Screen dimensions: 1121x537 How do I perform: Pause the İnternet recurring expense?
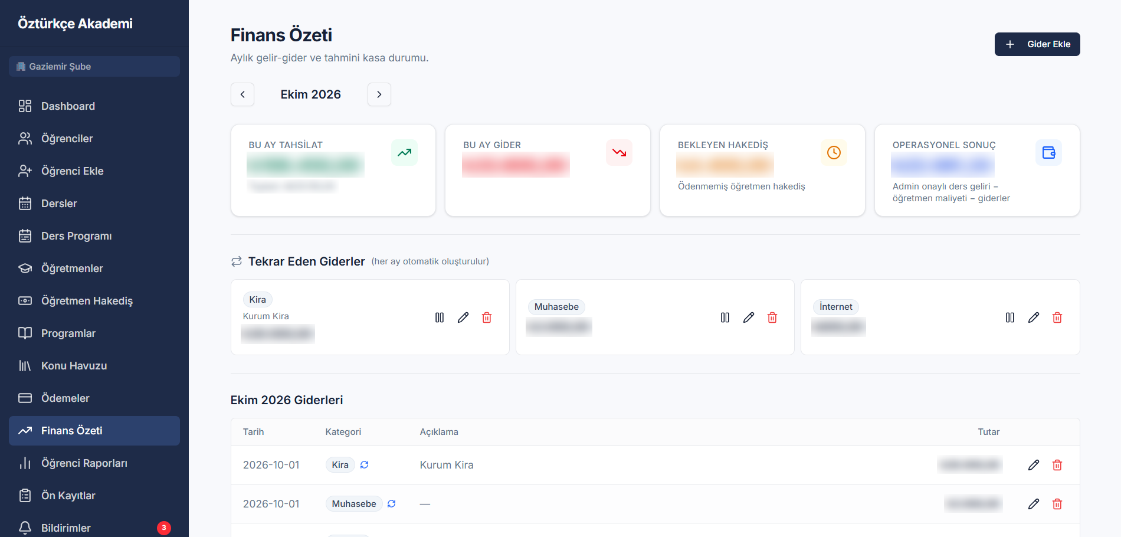pos(1010,317)
